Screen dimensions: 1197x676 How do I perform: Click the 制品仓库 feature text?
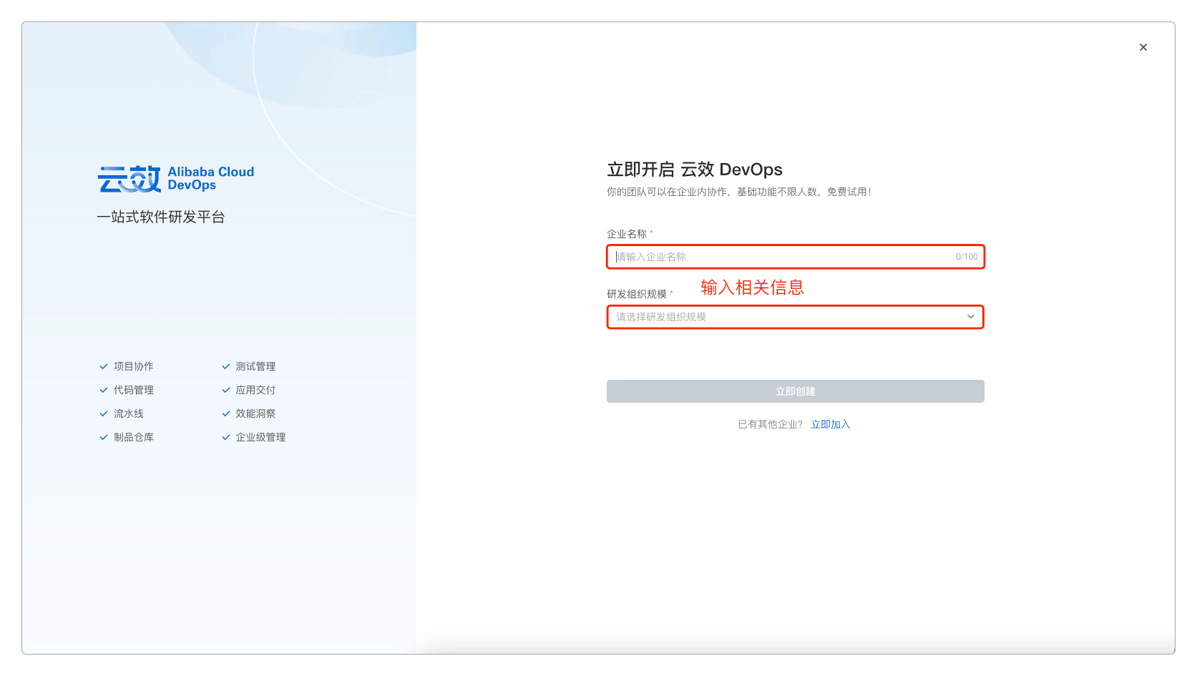point(134,437)
